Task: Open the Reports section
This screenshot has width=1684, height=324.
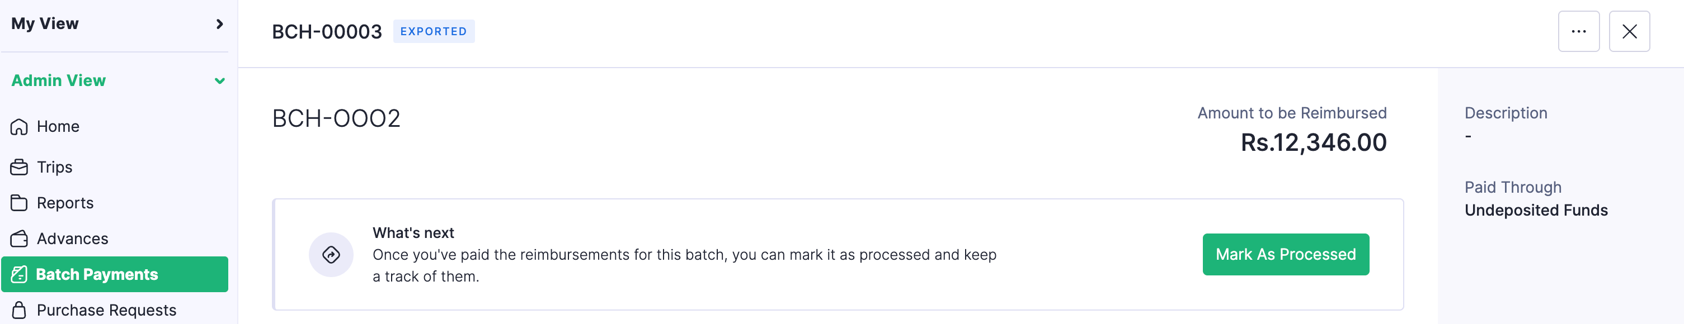Action: point(65,203)
